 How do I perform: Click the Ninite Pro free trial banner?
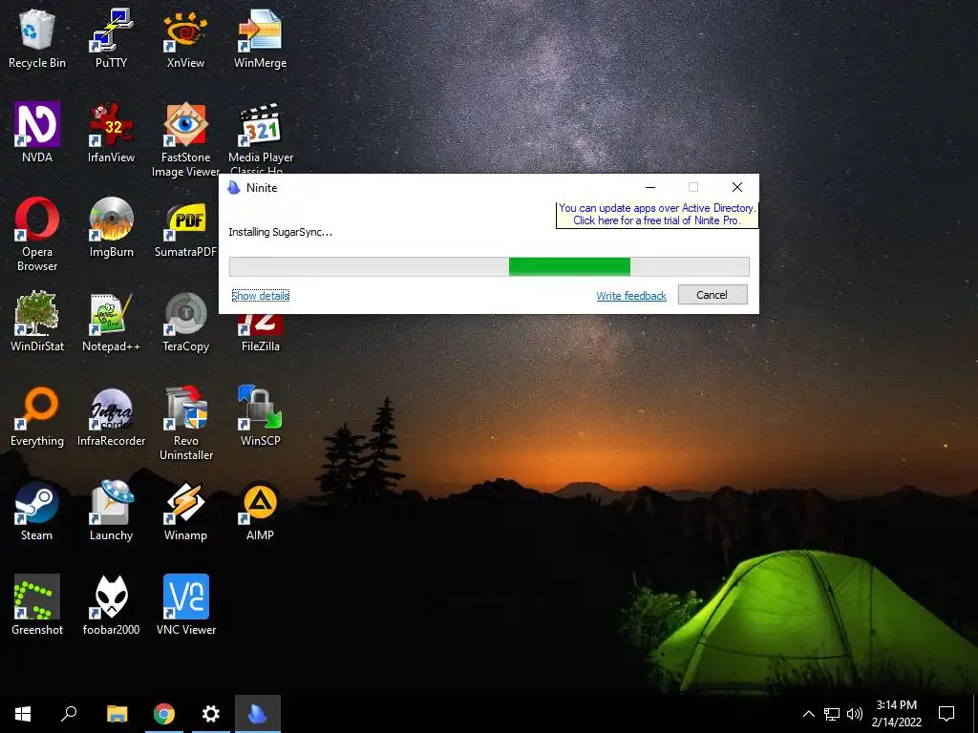[x=657, y=215]
